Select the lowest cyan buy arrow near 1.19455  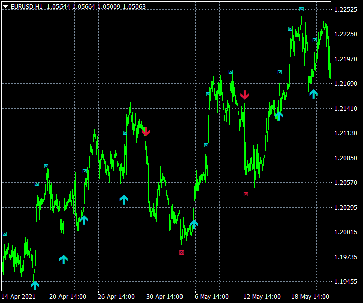tap(35, 285)
